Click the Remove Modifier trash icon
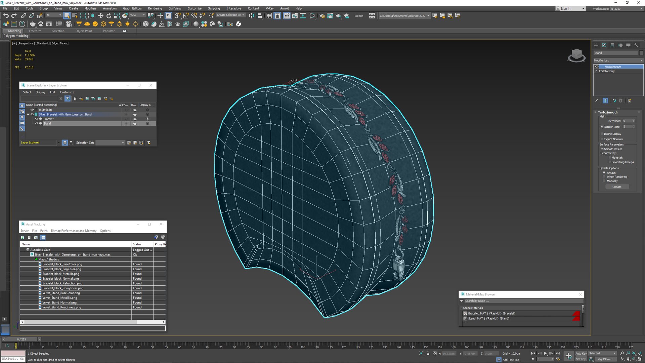This screenshot has height=363, width=645. pos(620,100)
